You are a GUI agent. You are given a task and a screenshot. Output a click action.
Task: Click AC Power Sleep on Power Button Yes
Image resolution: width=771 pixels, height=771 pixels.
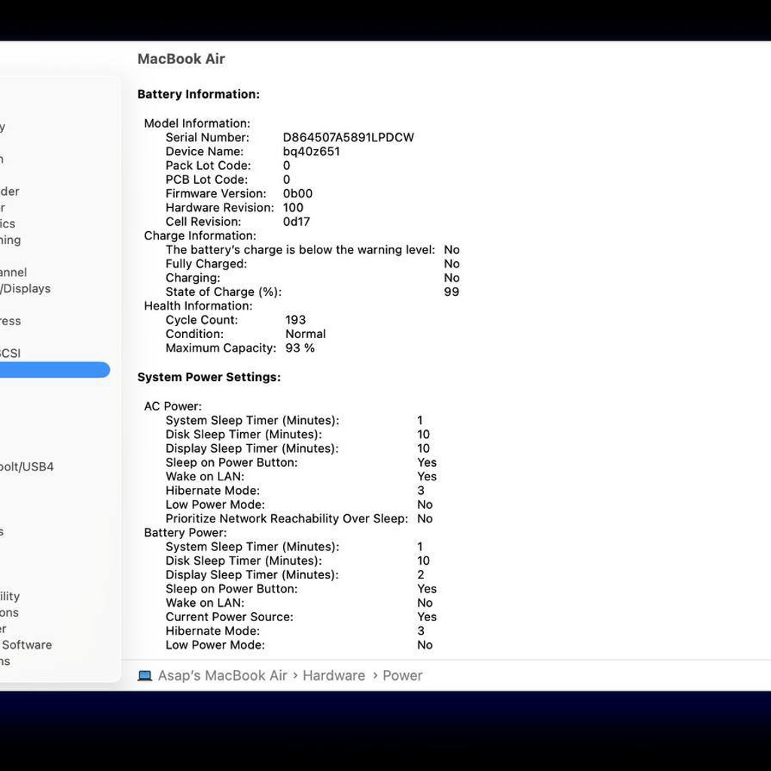[x=427, y=463]
